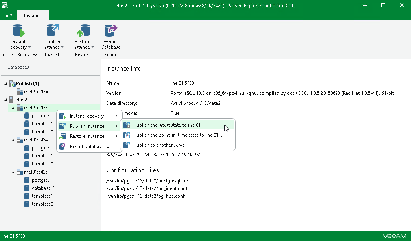The height and width of the screenshot is (241, 411).
Task: Click the rhel01:5433 instance icon
Action: pos(20,108)
